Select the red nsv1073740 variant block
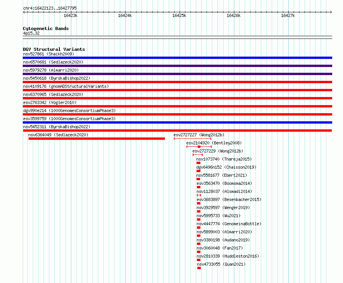This screenshot has height=283, width=343. 198,163
